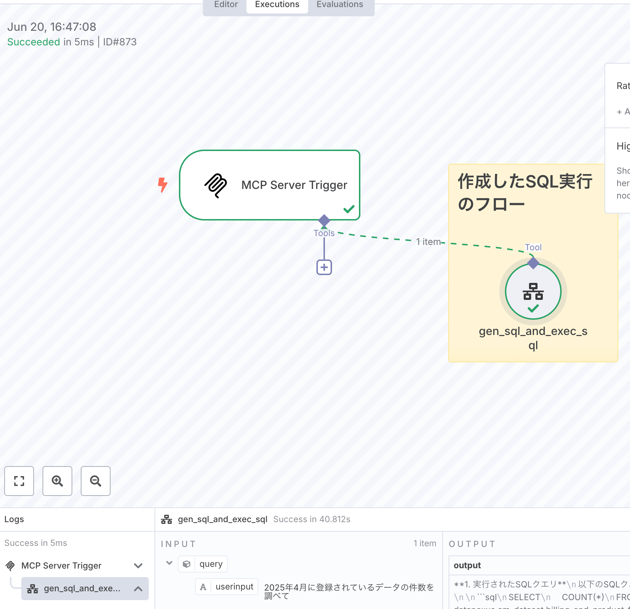This screenshot has width=630, height=609.
Task: Click the Tools connector diamond on trigger
Action: point(324,220)
